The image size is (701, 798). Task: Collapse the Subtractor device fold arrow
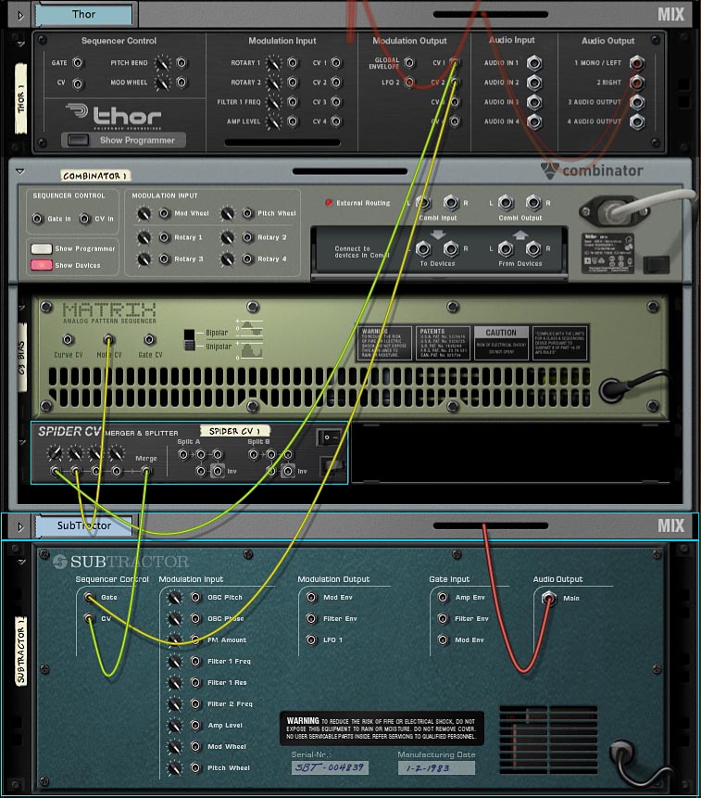[x=21, y=563]
